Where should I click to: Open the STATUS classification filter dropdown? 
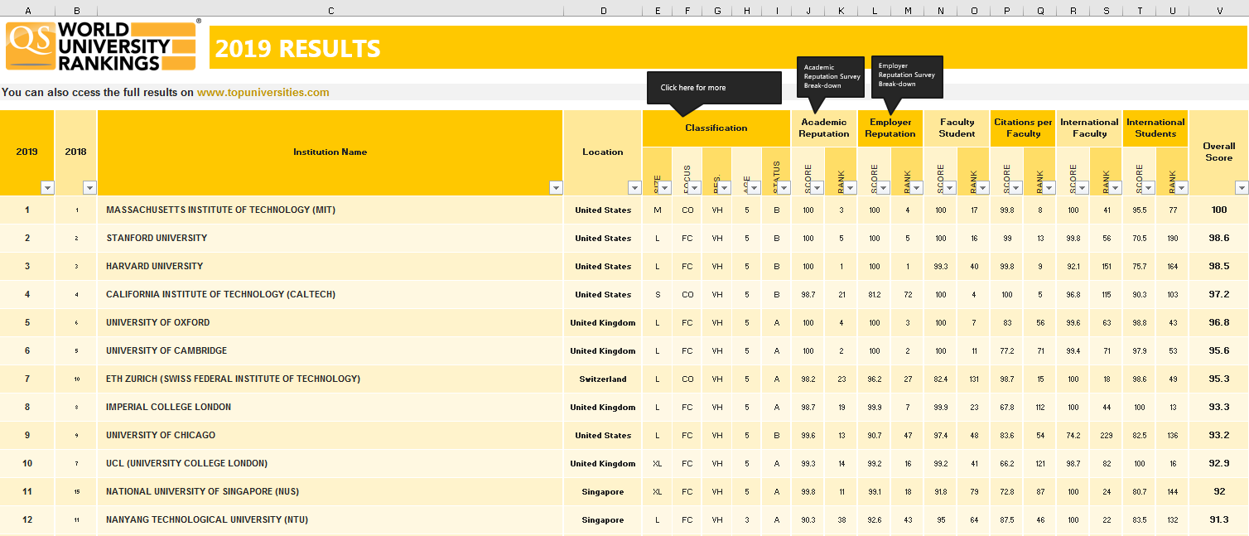pyautogui.click(x=784, y=188)
